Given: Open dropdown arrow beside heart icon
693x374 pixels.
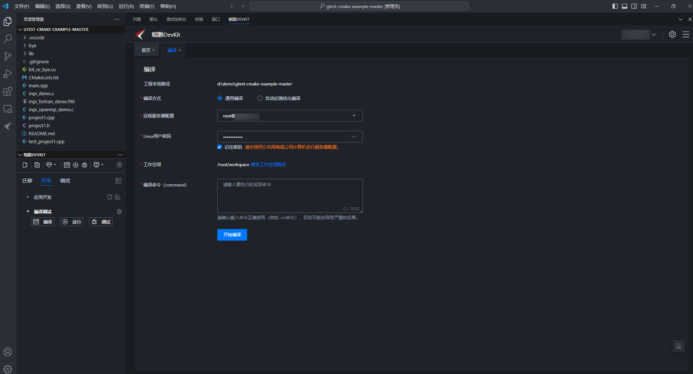Looking at the screenshot, I should coord(55,165).
